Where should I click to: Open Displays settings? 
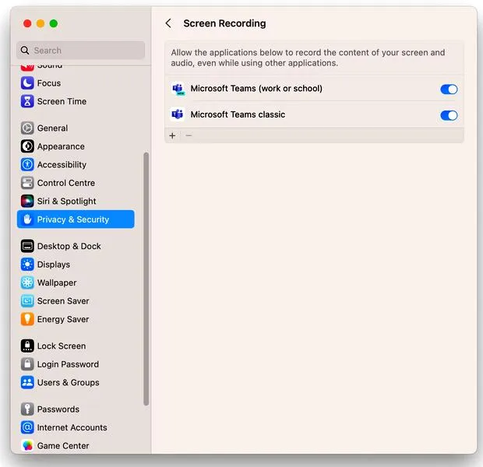[77, 265]
